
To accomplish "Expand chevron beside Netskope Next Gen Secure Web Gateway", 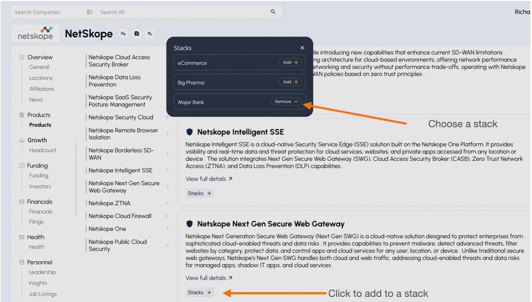I will coord(167,187).
